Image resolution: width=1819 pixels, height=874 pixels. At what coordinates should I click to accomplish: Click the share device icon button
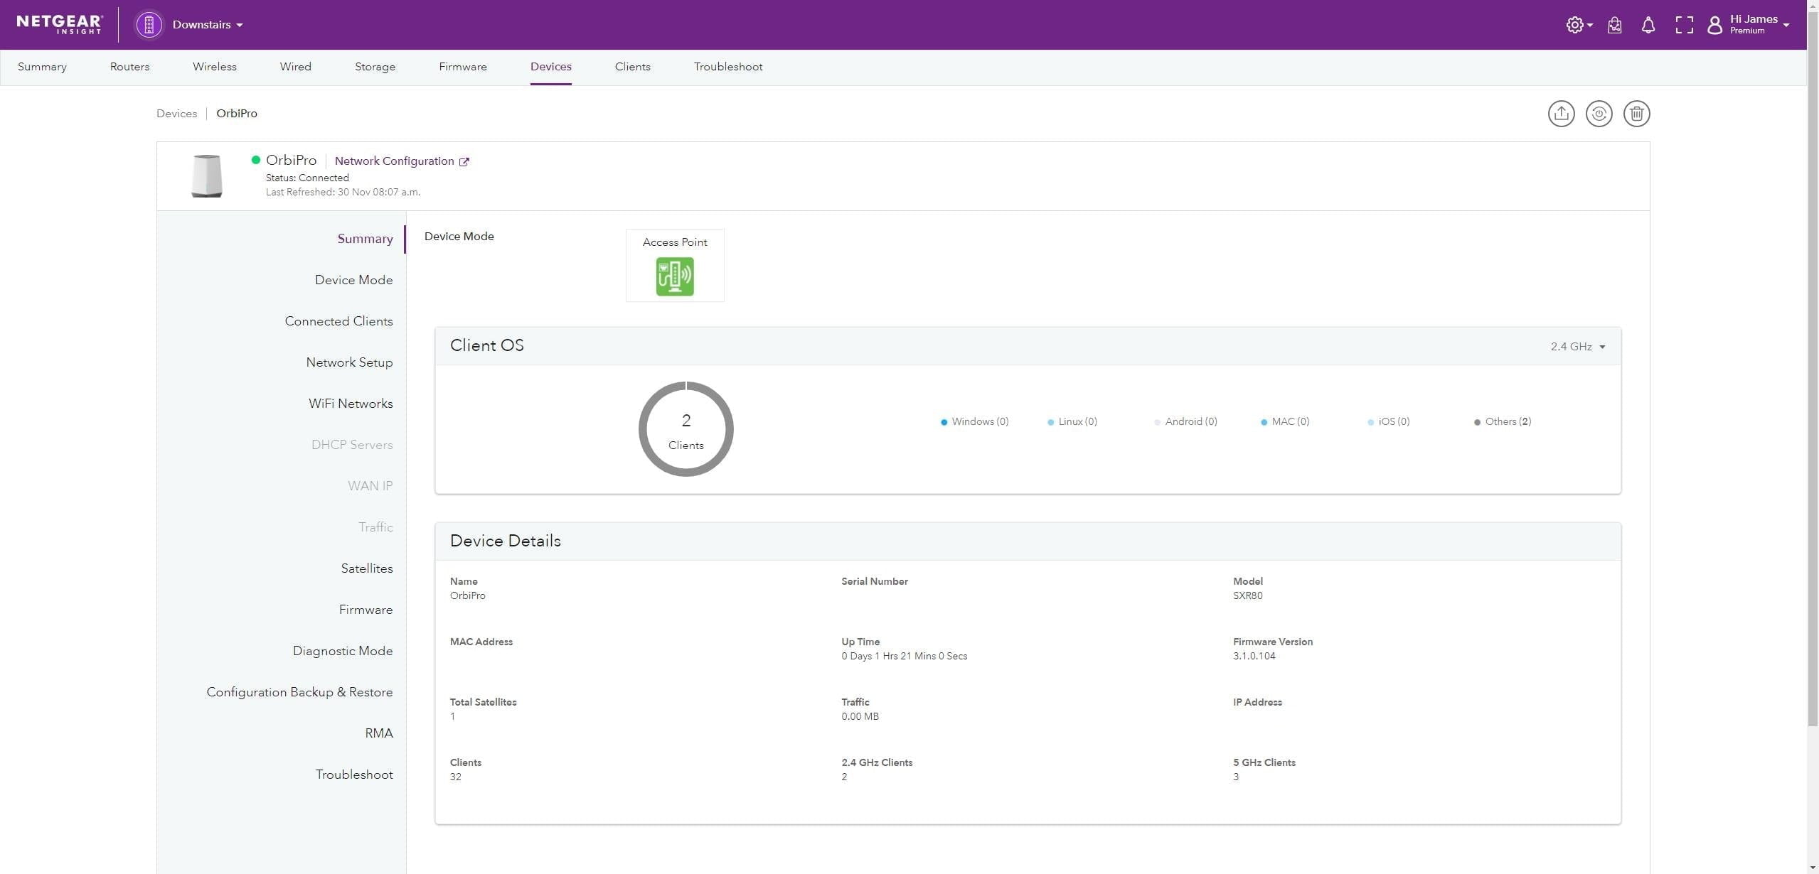[x=1561, y=114]
